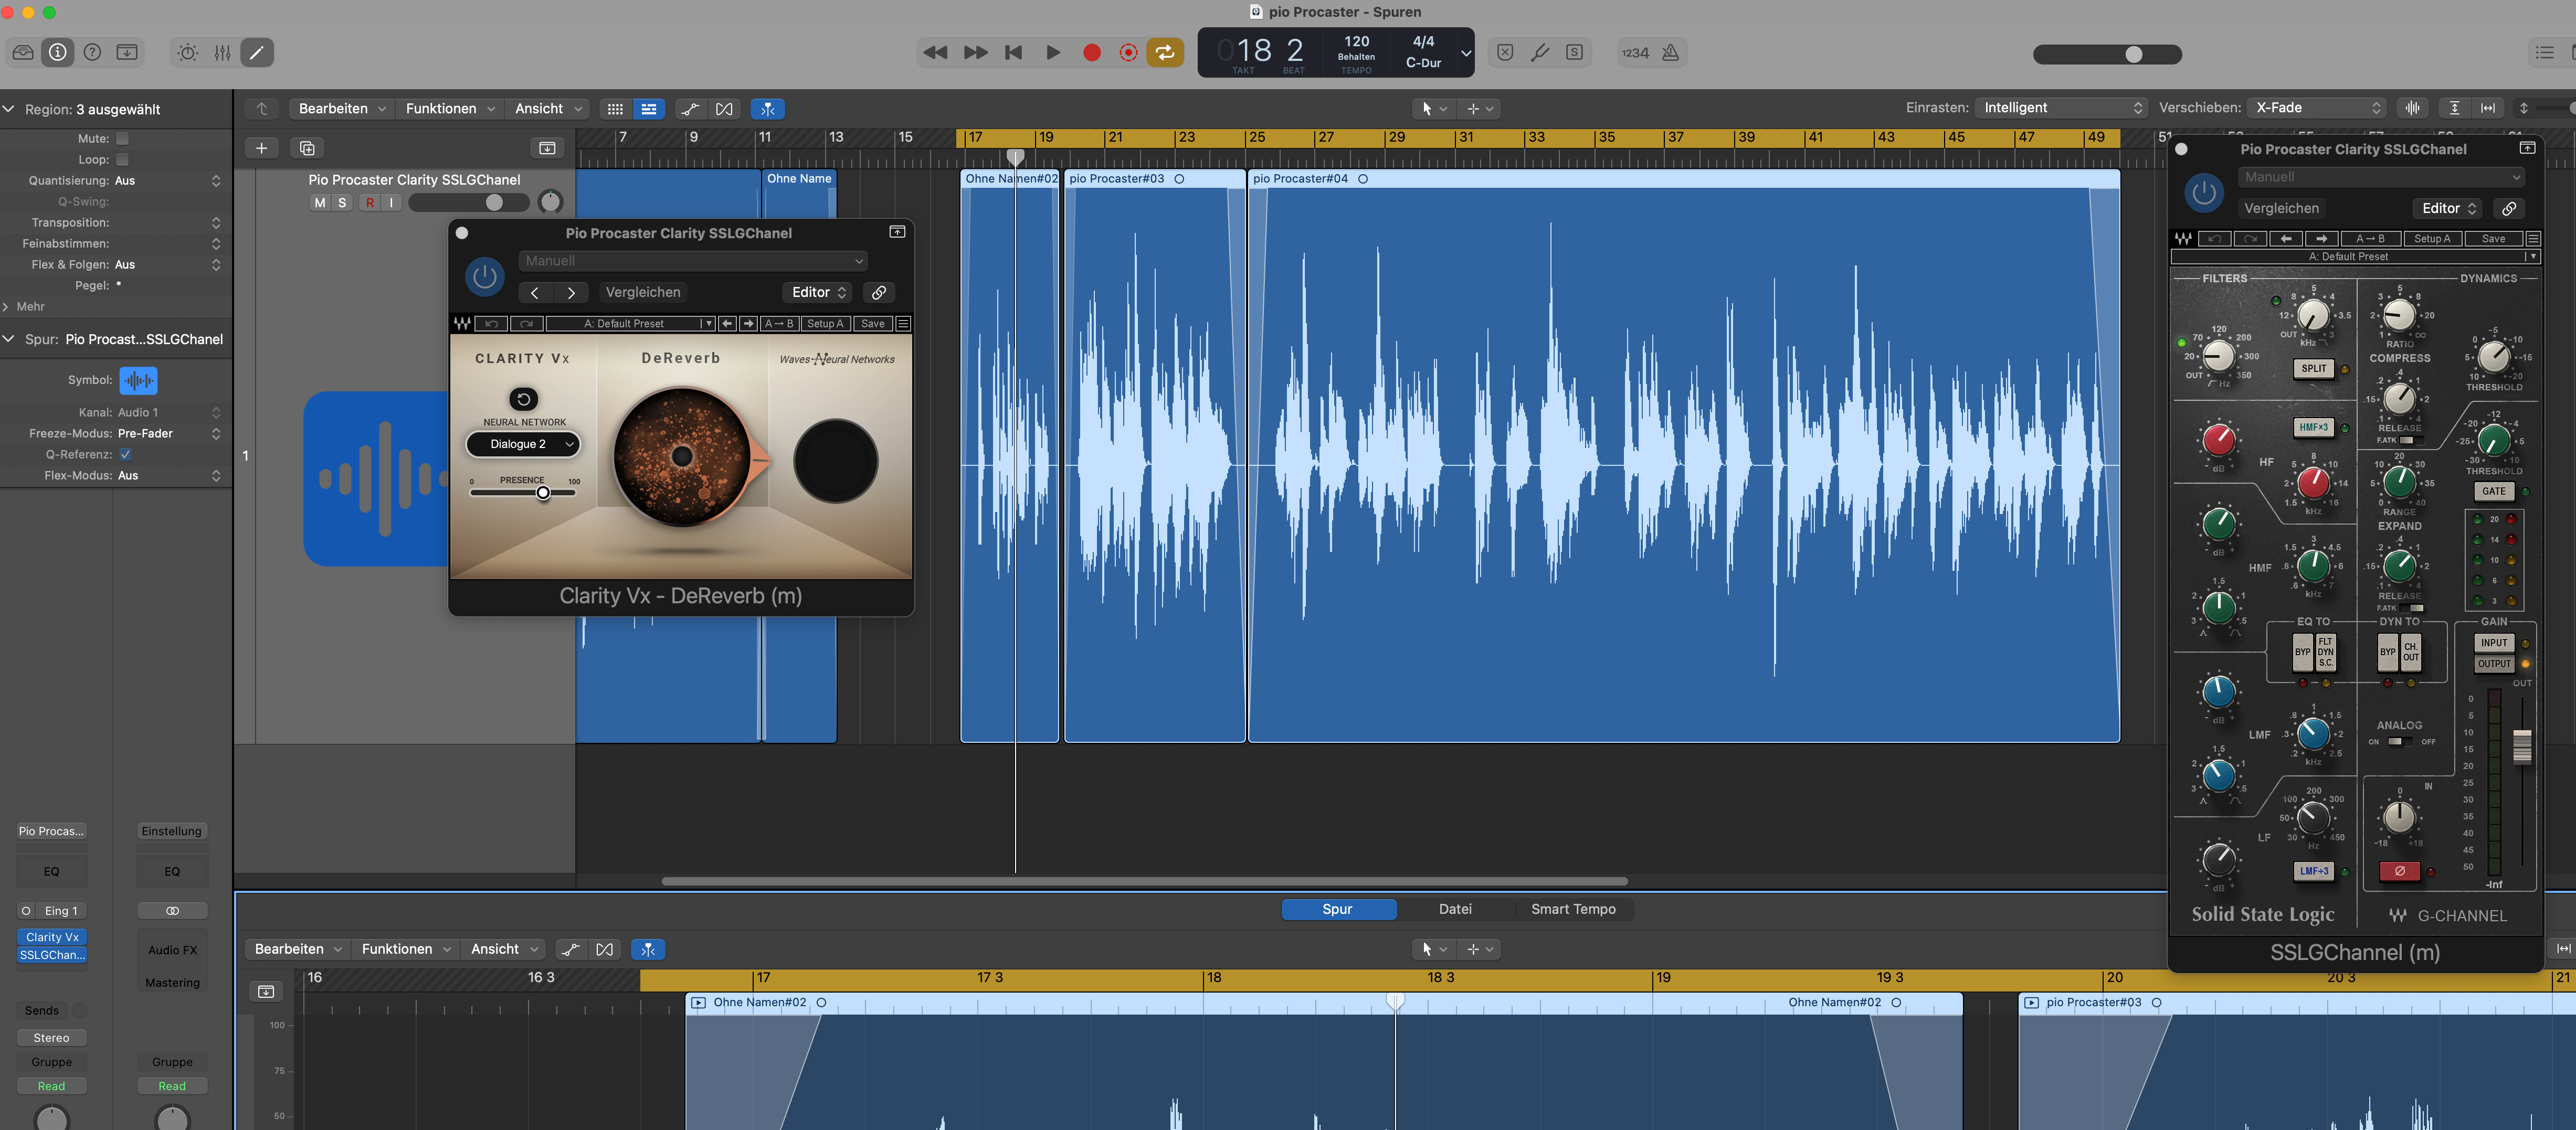The height and width of the screenshot is (1130, 2576).
Task: Click the Add Track plus button
Action: pos(261,148)
